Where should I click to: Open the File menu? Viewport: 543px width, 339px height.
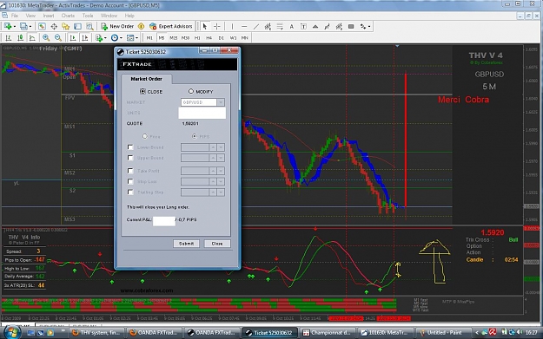[x=15, y=16]
